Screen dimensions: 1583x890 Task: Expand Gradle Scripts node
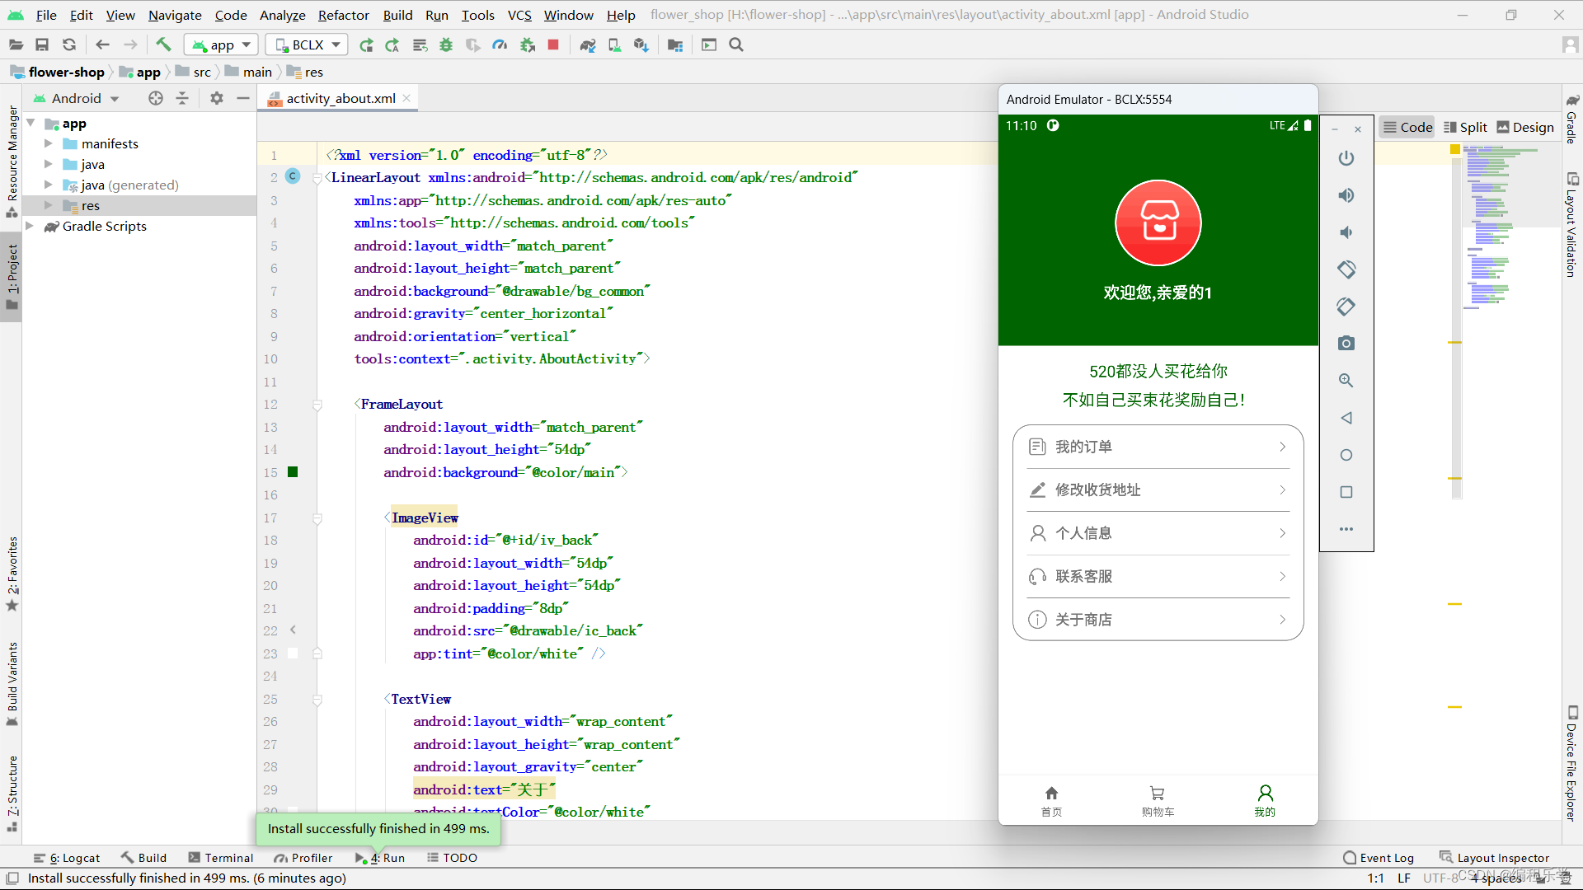click(31, 226)
